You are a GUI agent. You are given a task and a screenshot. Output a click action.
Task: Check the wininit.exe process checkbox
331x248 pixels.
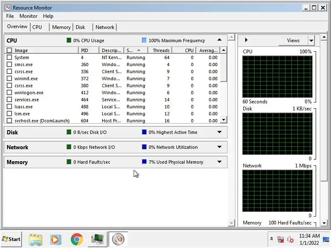pos(9,78)
